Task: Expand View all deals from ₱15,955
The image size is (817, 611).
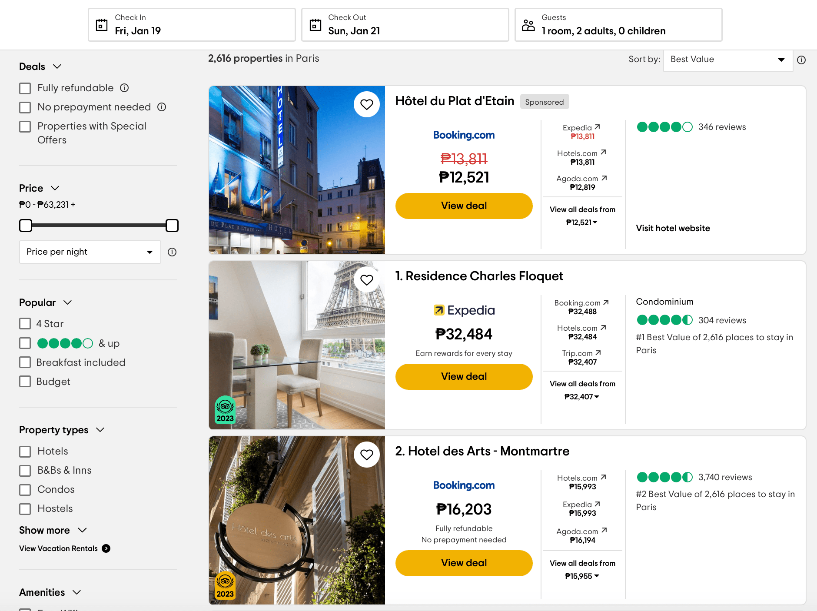Action: (x=582, y=570)
